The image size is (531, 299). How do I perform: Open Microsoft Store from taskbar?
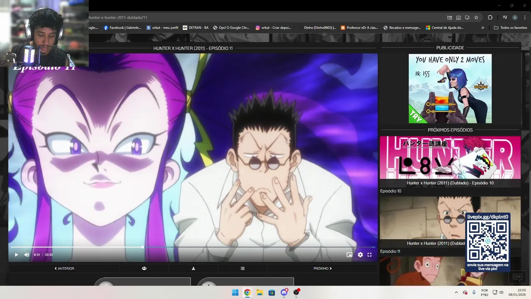272,292
